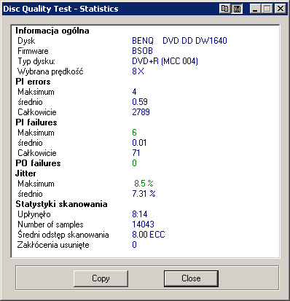Click the 'Dysk' label
Viewport: 290px width, 301px height.
tap(26, 41)
